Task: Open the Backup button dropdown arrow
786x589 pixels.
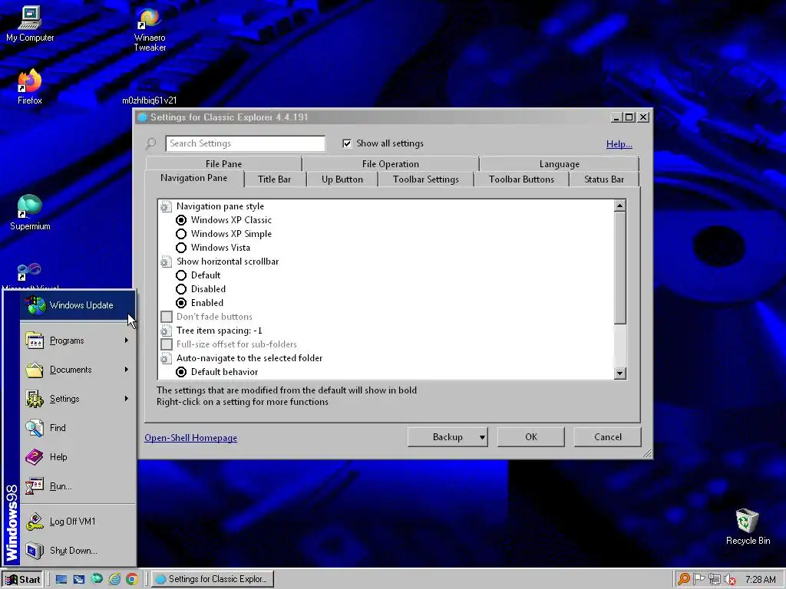Action: tap(482, 437)
